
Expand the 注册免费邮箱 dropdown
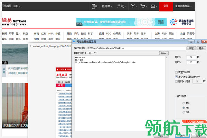[x=183, y=6]
